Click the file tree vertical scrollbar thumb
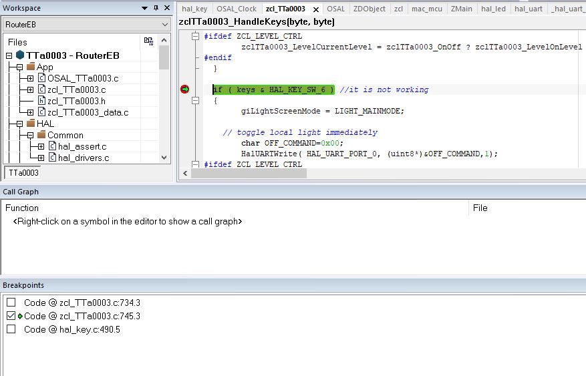Viewport: 586px width, 376px height. tap(164, 57)
